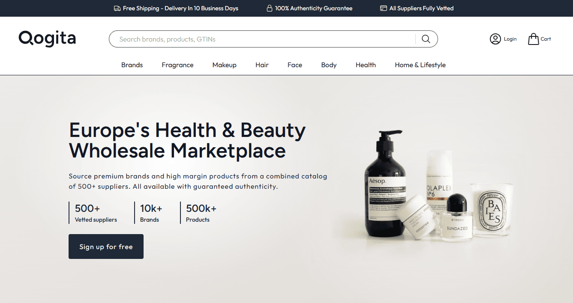573x303 pixels.
Task: Click the Cart text link
Action: tap(546, 39)
